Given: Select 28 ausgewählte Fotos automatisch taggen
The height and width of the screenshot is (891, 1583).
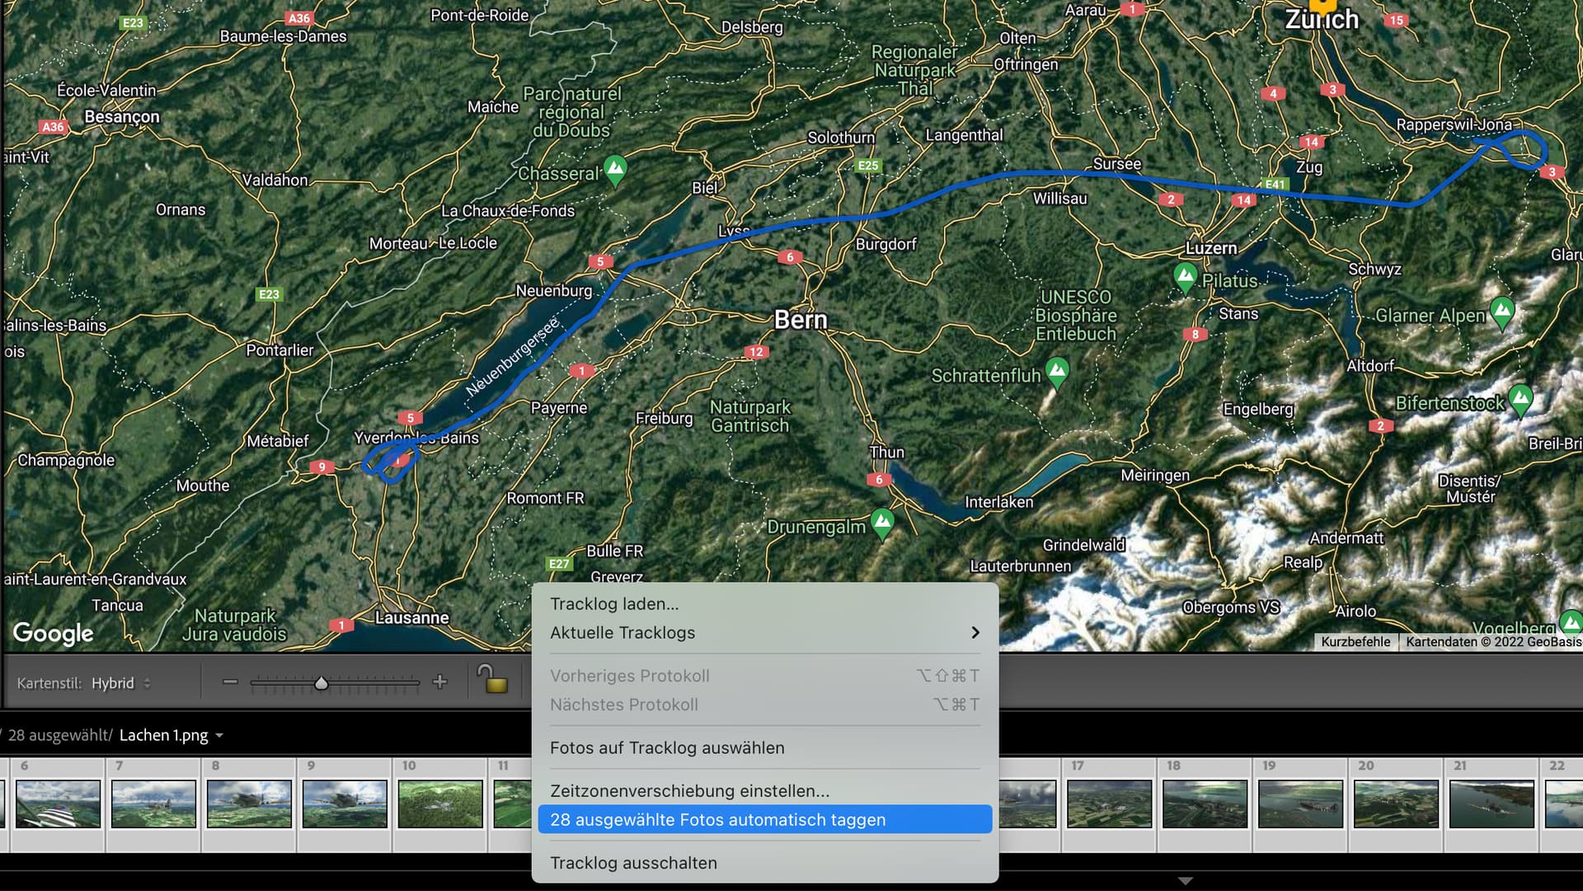Looking at the screenshot, I should coord(717,819).
